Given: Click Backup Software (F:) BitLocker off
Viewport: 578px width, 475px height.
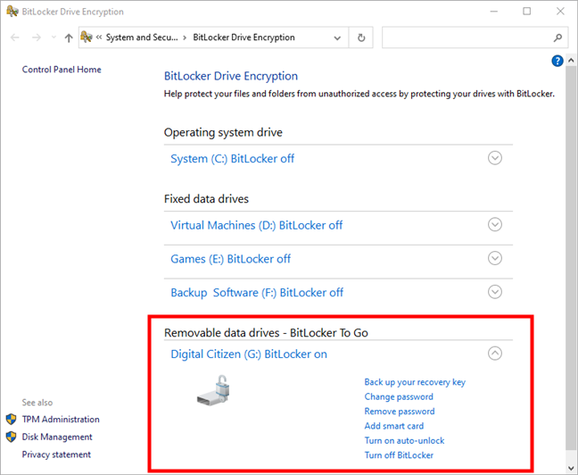Looking at the screenshot, I should (x=257, y=293).
